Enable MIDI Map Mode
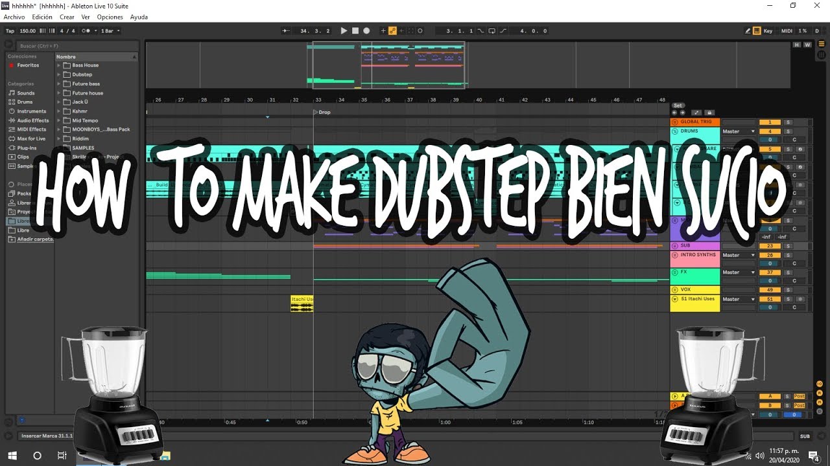The width and height of the screenshot is (830, 466). (x=787, y=30)
